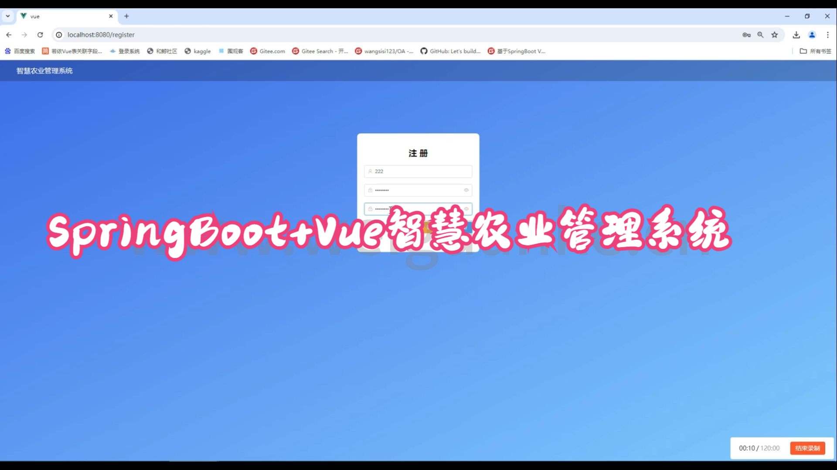Click the first password input field
The image size is (837, 470).
click(418, 190)
